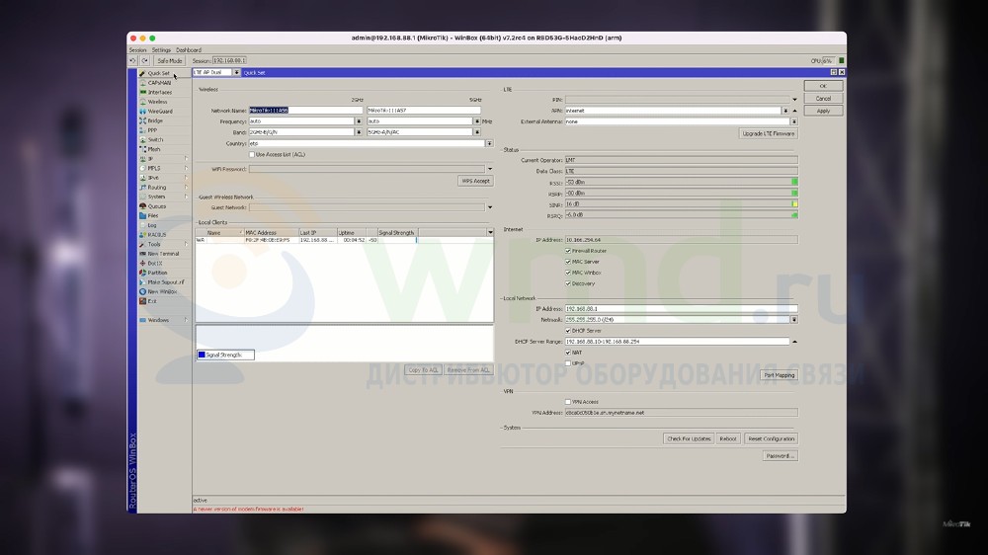
Task: Open the Country dropdown arrow
Action: [x=489, y=143]
